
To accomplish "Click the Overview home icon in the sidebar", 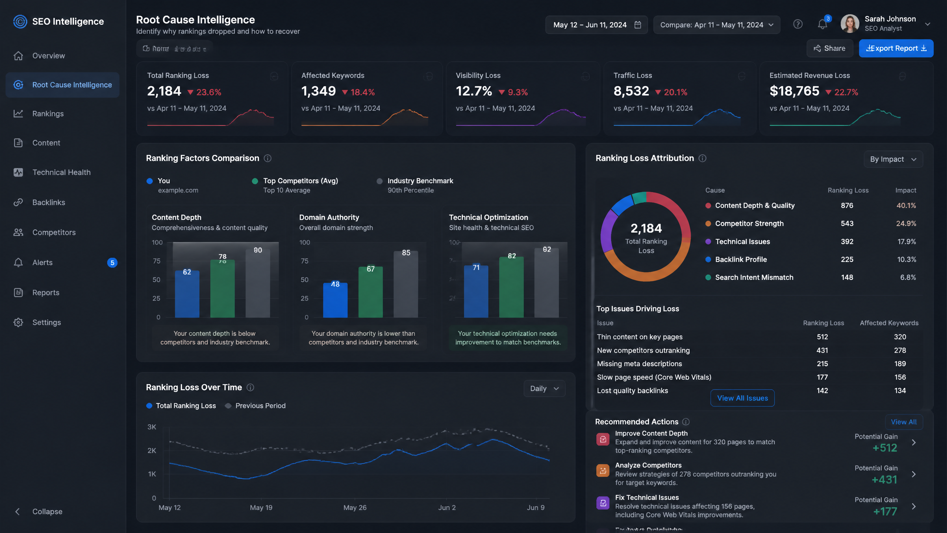I will 18,56.
